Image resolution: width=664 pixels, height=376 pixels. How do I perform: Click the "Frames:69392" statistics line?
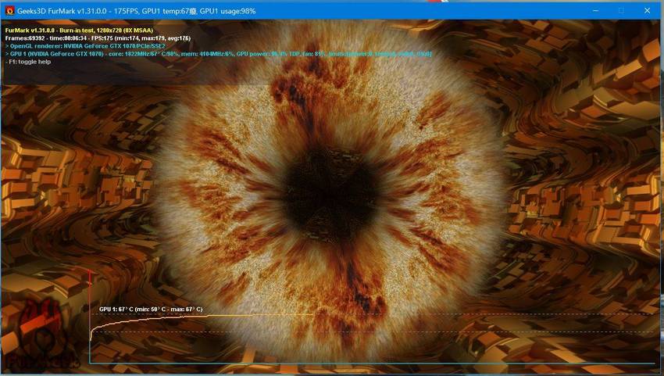(x=98, y=38)
